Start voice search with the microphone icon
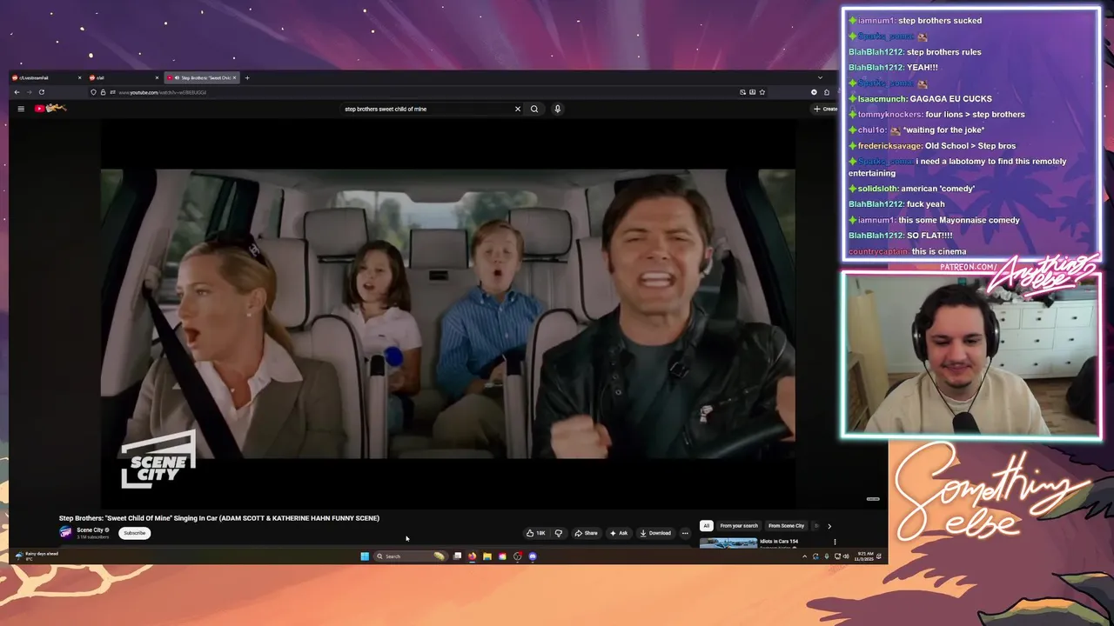Image resolution: width=1114 pixels, height=626 pixels. [557, 109]
